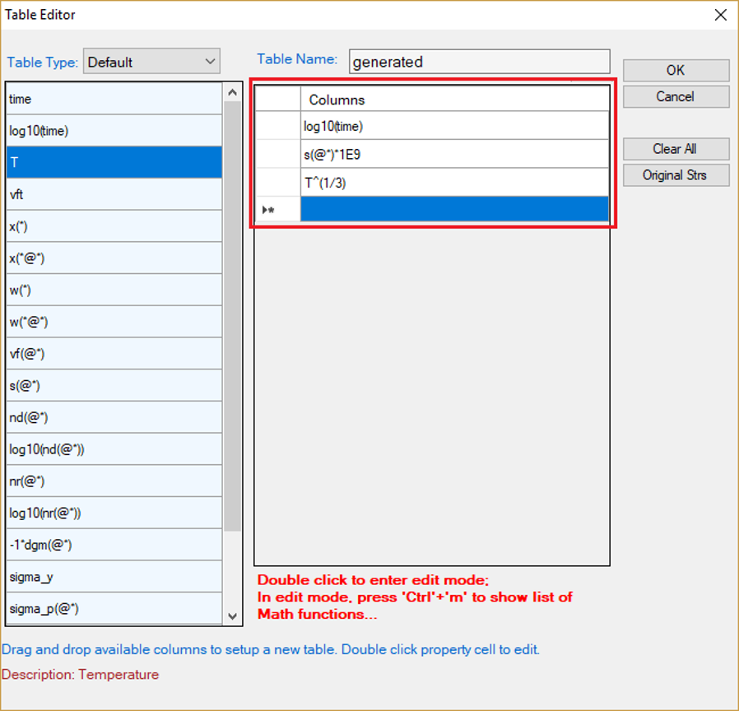Screen dimensions: 739x711
Task: Click the new-row marker icon
Action: click(x=269, y=211)
